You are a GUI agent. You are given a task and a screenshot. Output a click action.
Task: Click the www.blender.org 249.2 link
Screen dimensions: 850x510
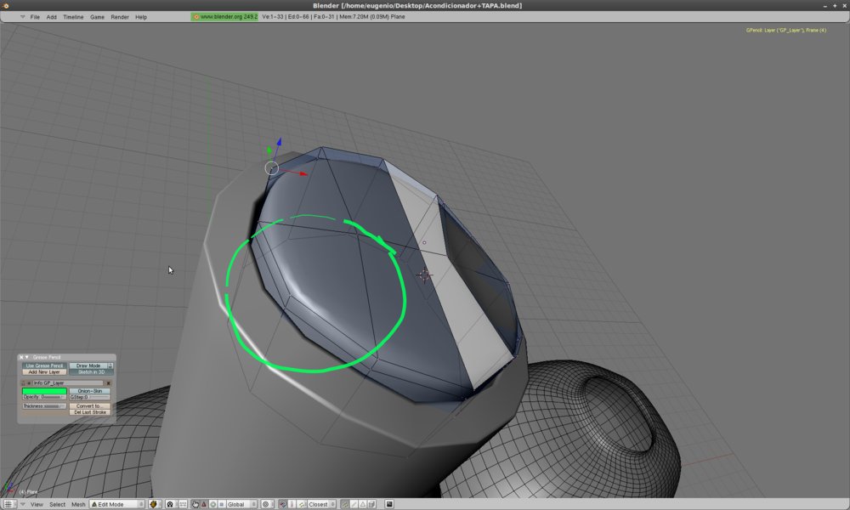224,17
